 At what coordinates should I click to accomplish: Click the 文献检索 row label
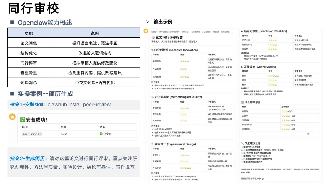tap(157, 108)
